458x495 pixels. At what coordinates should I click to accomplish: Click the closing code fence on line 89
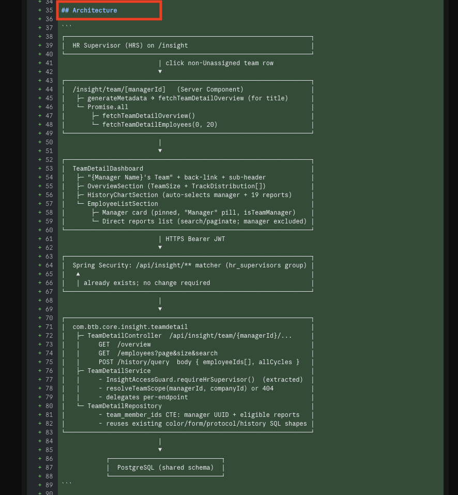[x=67, y=484]
